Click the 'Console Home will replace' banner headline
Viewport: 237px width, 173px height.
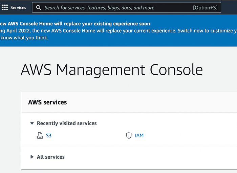click(x=75, y=24)
